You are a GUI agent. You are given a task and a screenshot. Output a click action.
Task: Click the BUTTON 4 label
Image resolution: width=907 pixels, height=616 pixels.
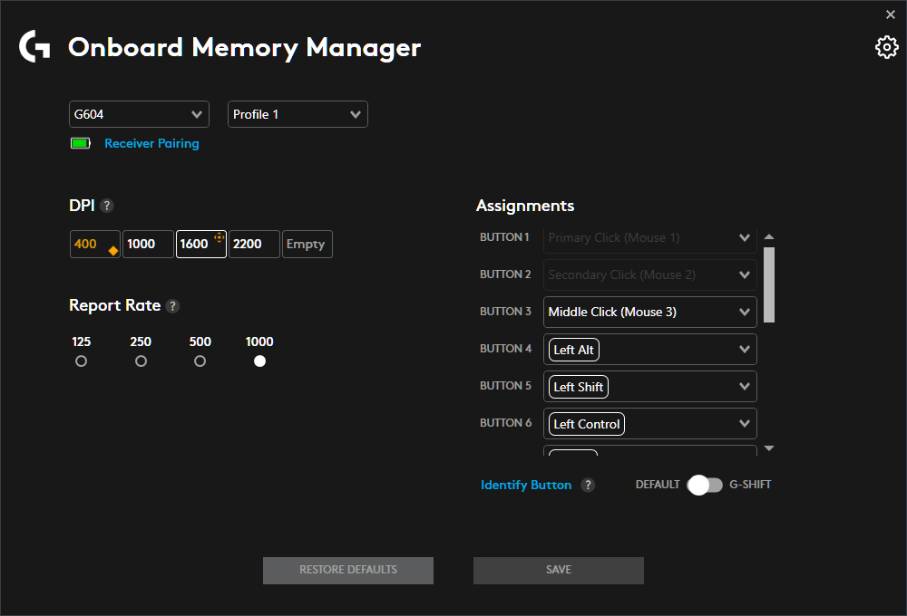click(x=505, y=349)
